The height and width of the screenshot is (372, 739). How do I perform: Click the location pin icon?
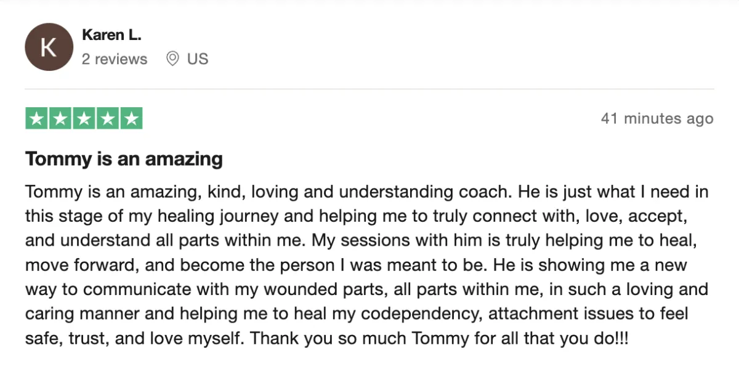coord(173,59)
